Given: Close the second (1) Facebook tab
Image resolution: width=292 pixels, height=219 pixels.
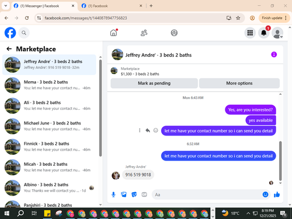Looking at the screenshot, I should [141, 6].
